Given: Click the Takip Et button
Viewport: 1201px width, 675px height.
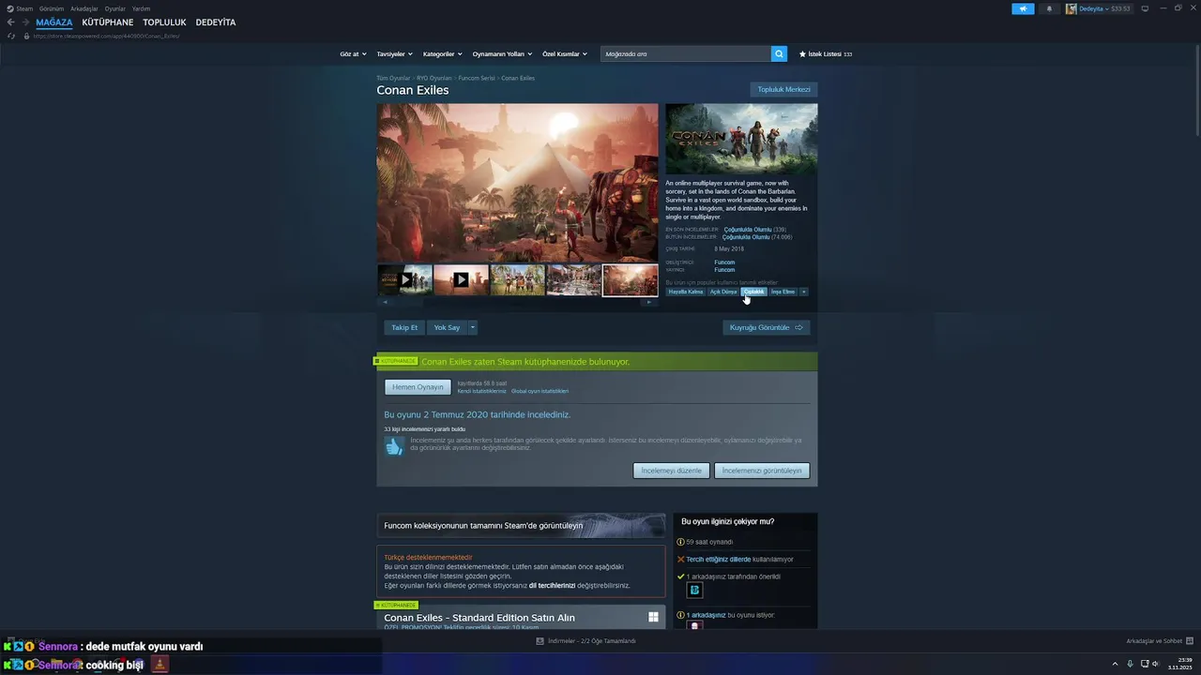Looking at the screenshot, I should 404,327.
